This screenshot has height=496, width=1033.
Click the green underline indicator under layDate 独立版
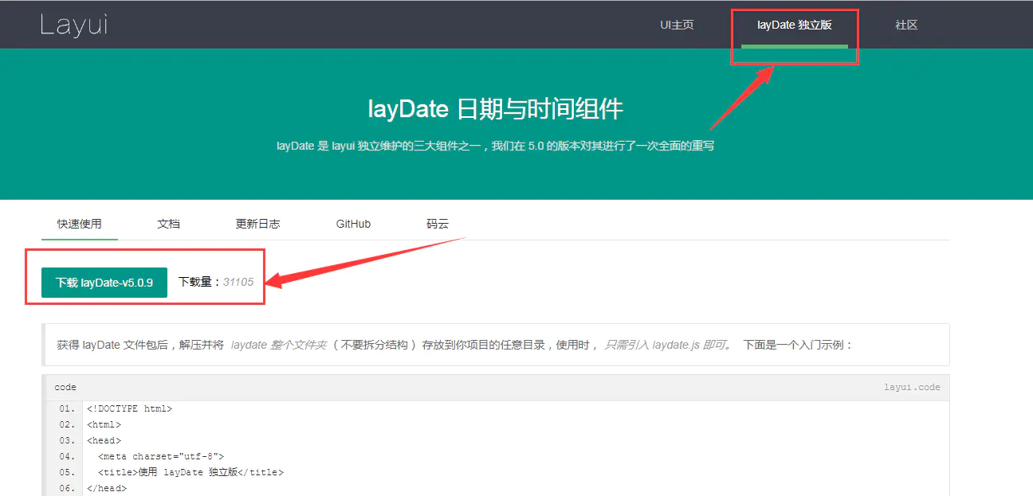[794, 48]
